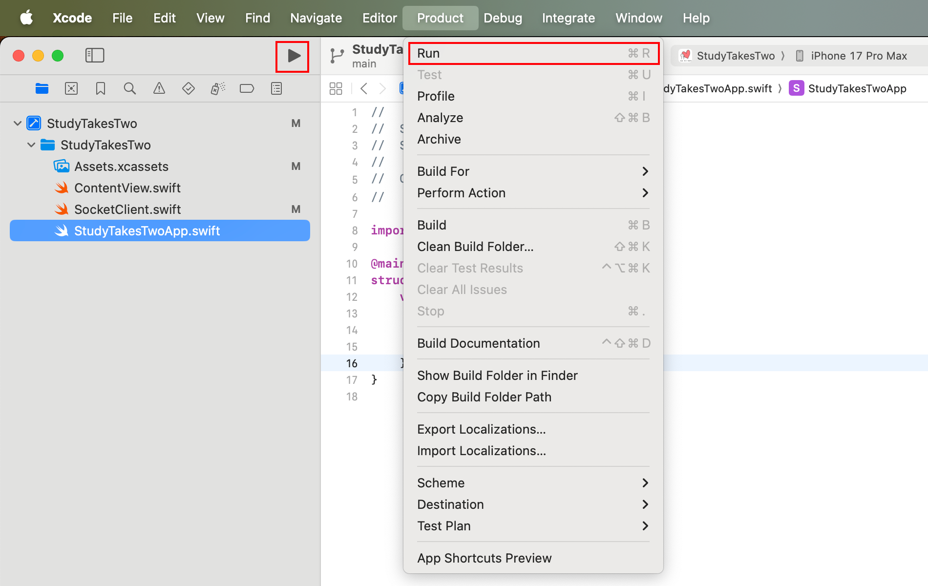Open the Integrate menu
Viewport: 928px width, 586px height.
(569, 18)
